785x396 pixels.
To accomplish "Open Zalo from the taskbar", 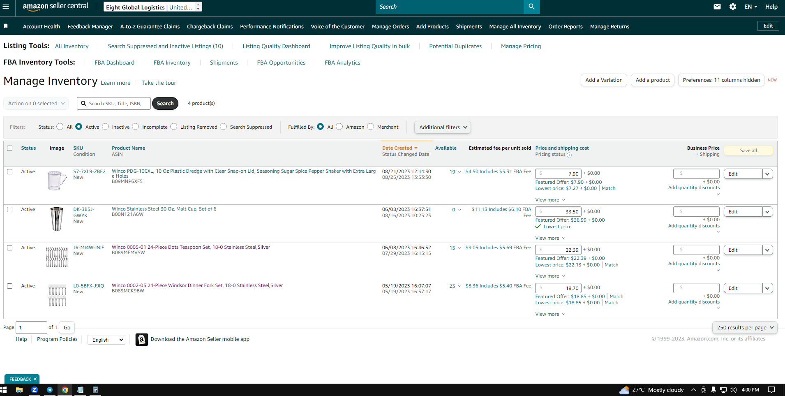I will 35,390.
